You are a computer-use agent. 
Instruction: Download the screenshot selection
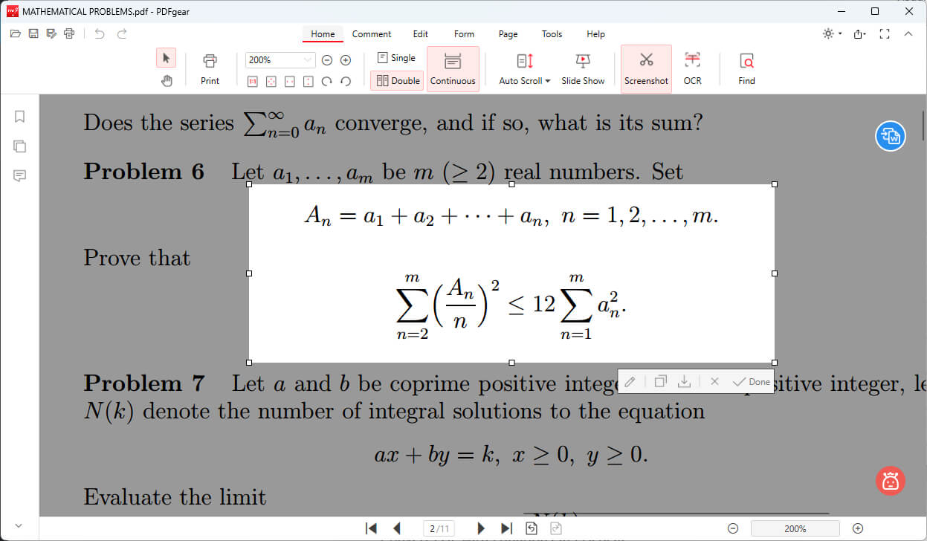[685, 381]
